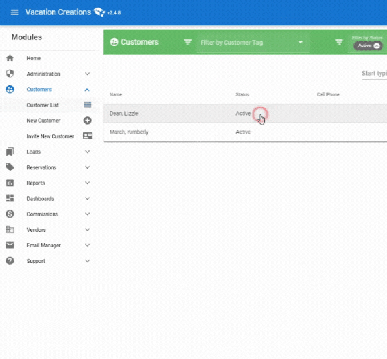
Task: Click the Vendors building icon
Action: point(10,229)
